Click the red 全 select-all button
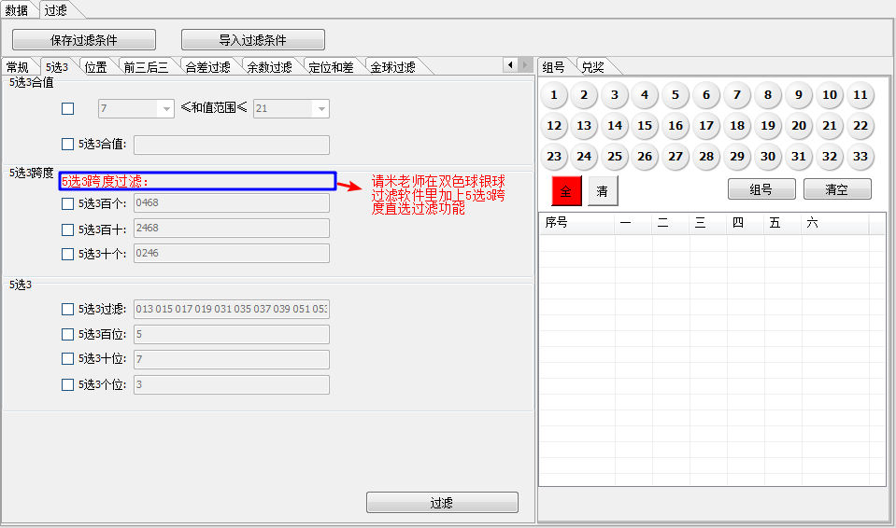This screenshot has height=528, width=896. [566, 190]
